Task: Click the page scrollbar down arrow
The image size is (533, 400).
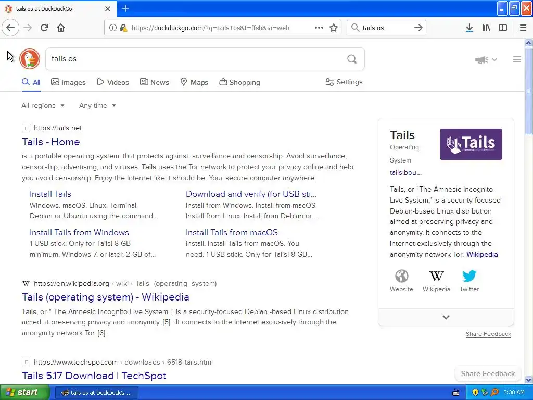Action: tap(528, 380)
